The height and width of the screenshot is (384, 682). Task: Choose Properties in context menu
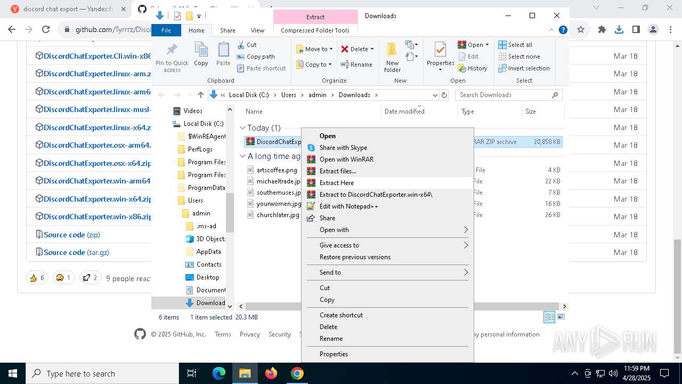pos(387,354)
